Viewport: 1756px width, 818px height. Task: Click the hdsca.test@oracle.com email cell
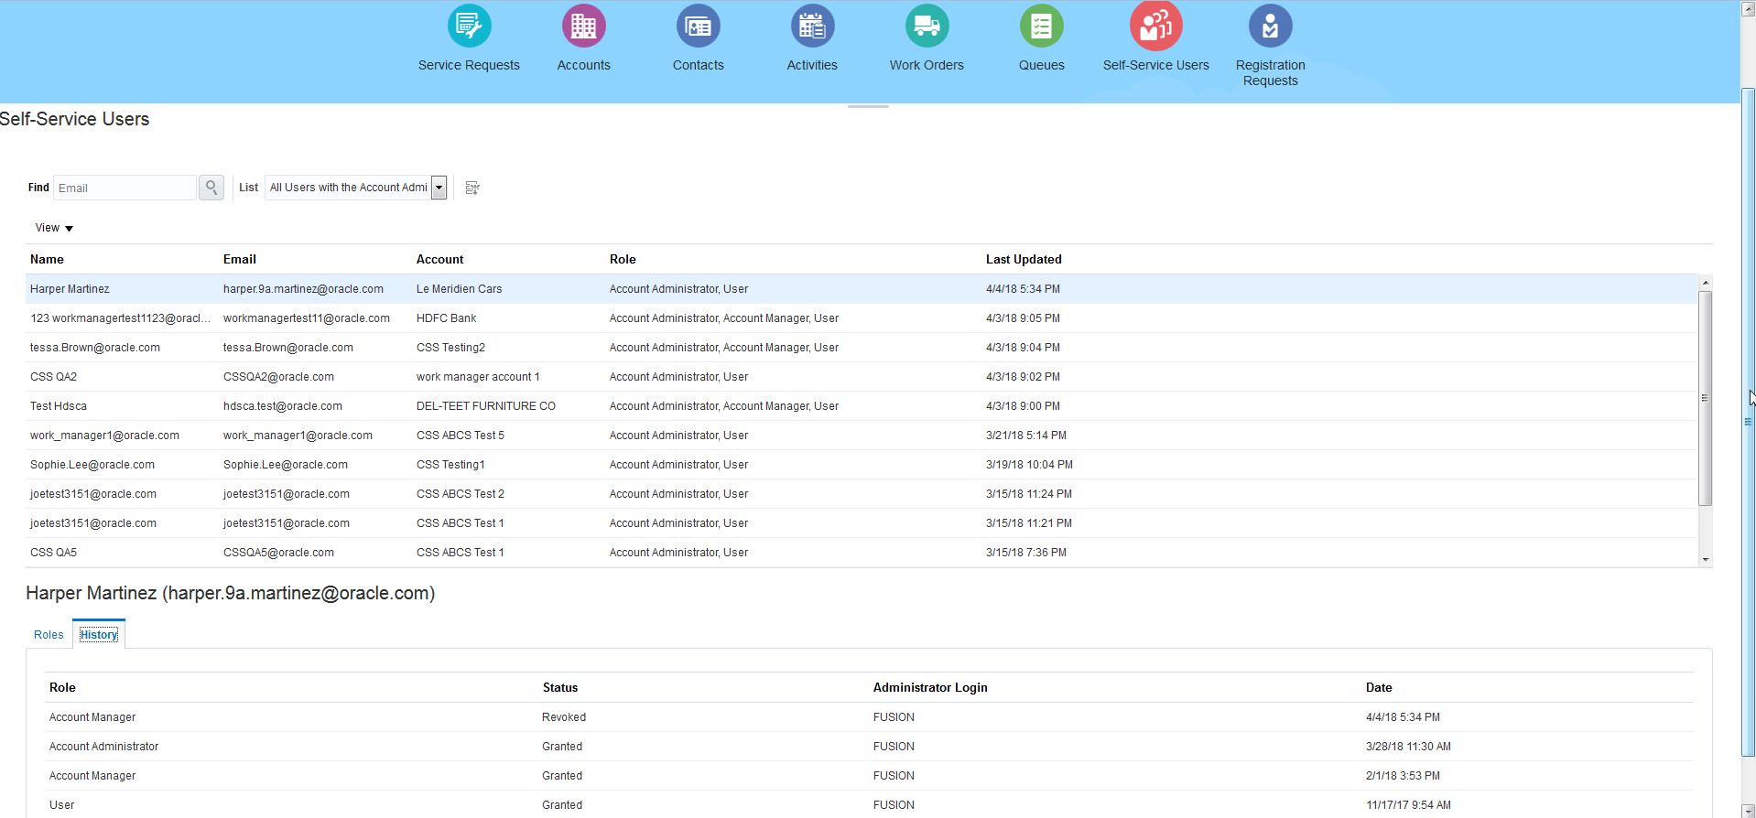coord(283,406)
